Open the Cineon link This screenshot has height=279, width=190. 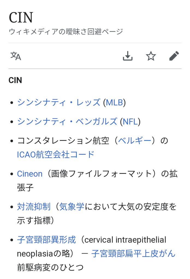click(x=30, y=174)
